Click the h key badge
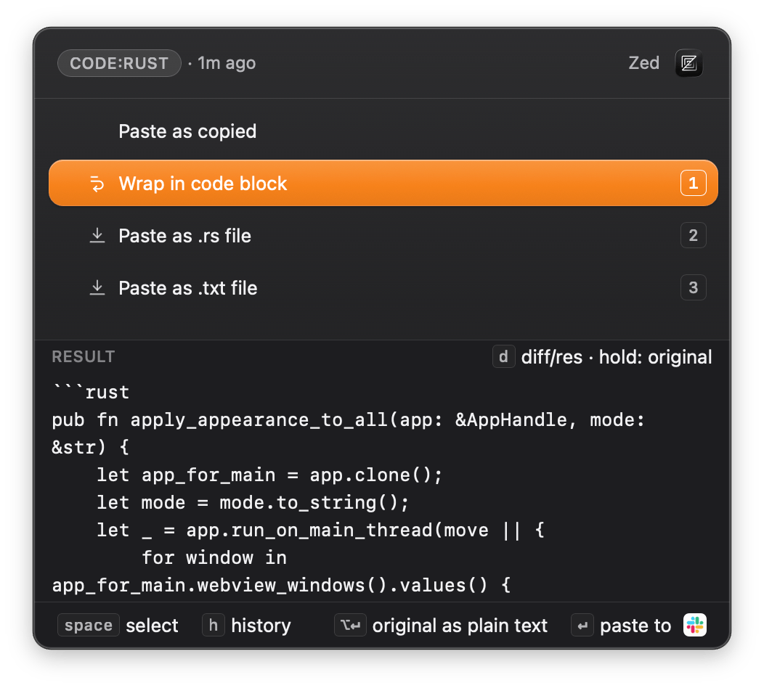The image size is (764, 688). 214,625
